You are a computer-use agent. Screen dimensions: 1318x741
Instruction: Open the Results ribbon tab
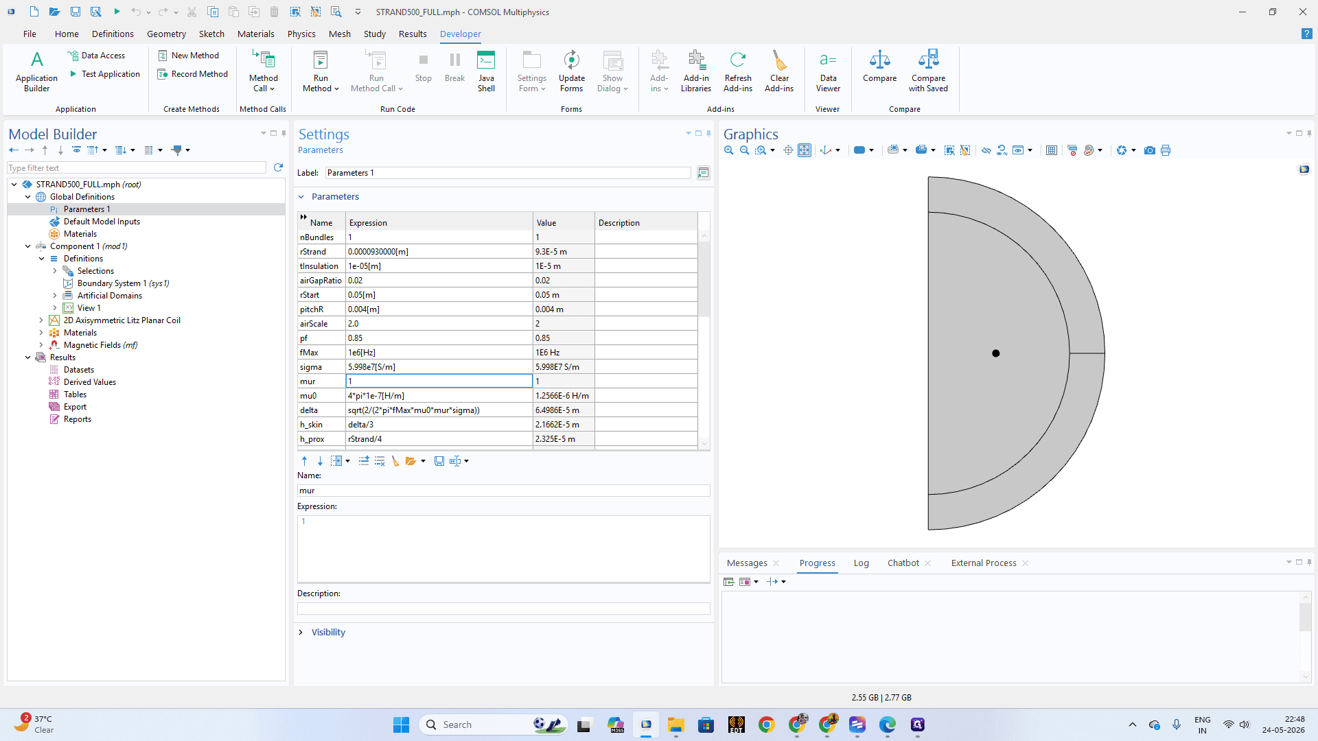coord(413,34)
